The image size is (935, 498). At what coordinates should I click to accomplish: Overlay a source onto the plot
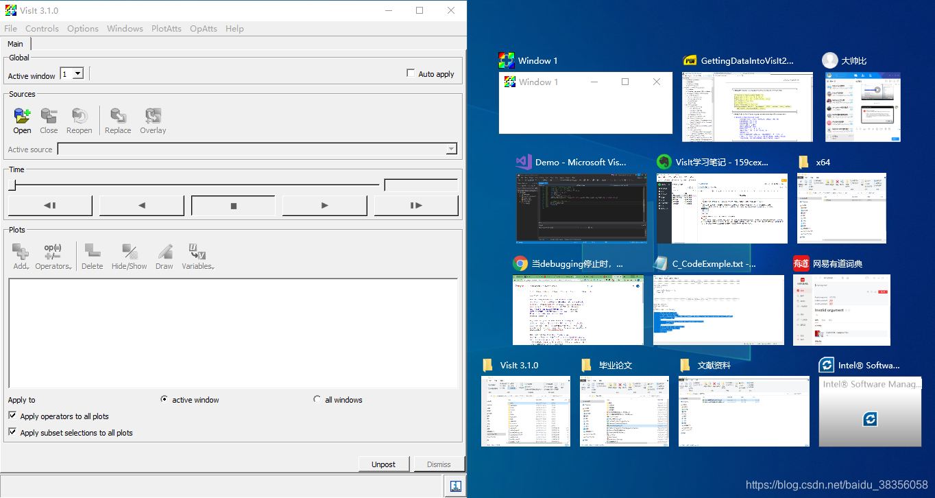tap(152, 120)
